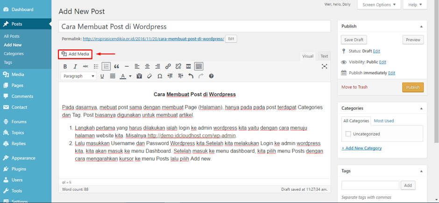
Task: Open Appearance in the sidebar
Action: pyautogui.click(x=23, y=158)
